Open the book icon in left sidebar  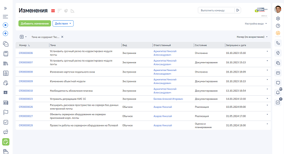pyautogui.click(x=6, y=53)
